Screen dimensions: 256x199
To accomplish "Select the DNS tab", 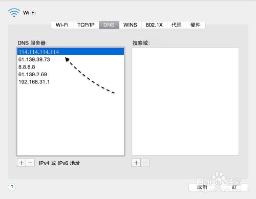I will (x=109, y=25).
